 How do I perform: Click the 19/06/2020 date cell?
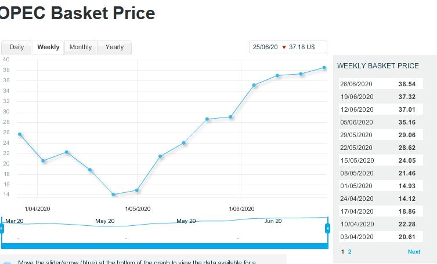point(357,97)
